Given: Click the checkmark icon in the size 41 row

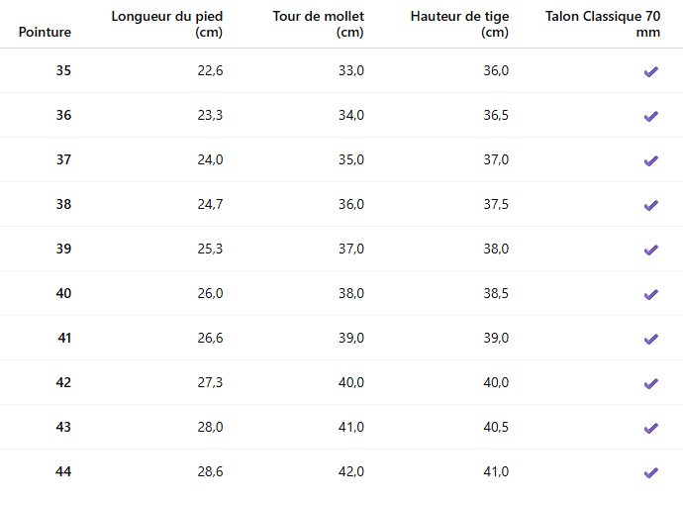Looking at the screenshot, I should coord(650,339).
